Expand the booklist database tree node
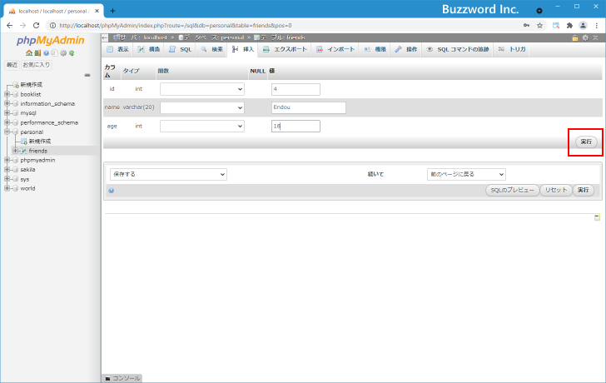 (7, 95)
